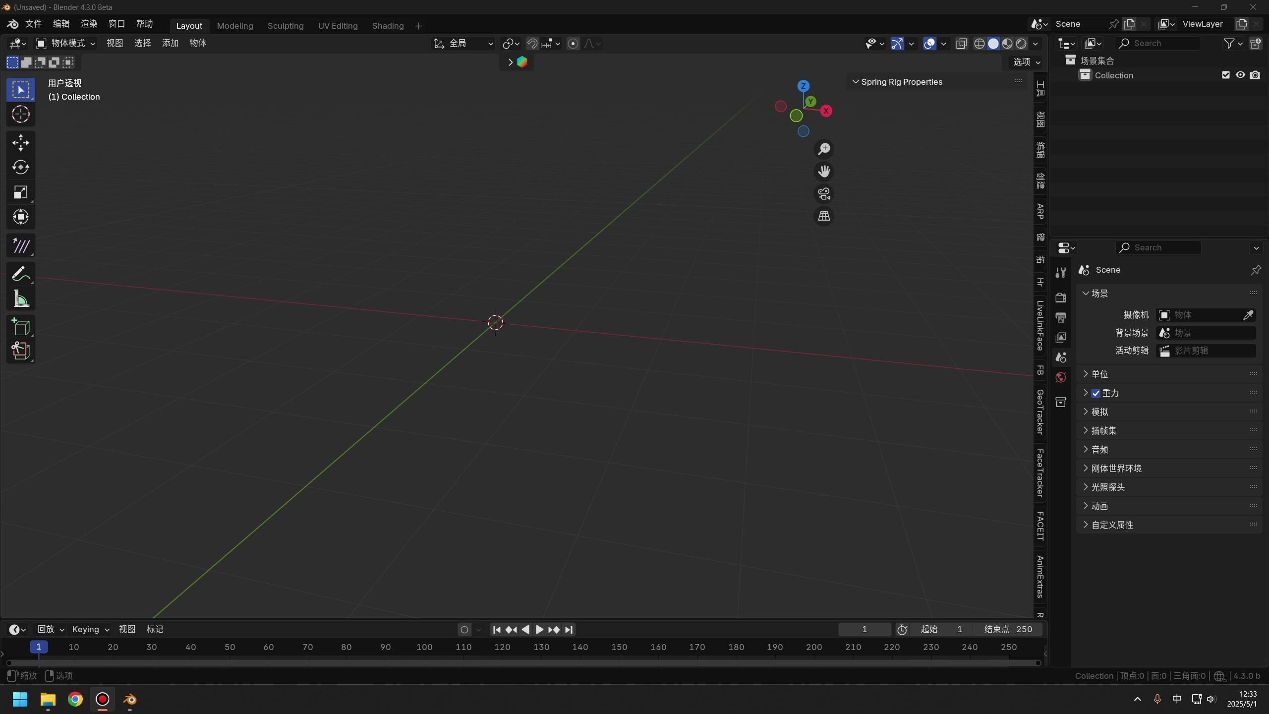Image resolution: width=1269 pixels, height=714 pixels.
Task: Click the zoom magnifier viewport icon
Action: click(824, 149)
